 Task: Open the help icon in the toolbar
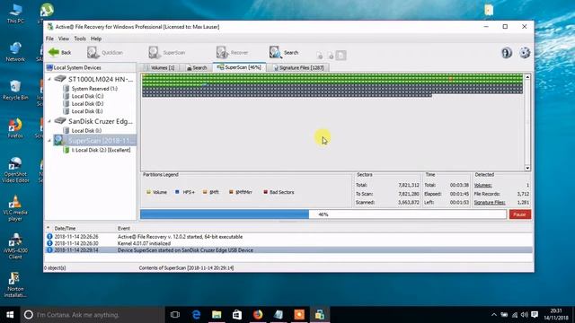pos(507,53)
